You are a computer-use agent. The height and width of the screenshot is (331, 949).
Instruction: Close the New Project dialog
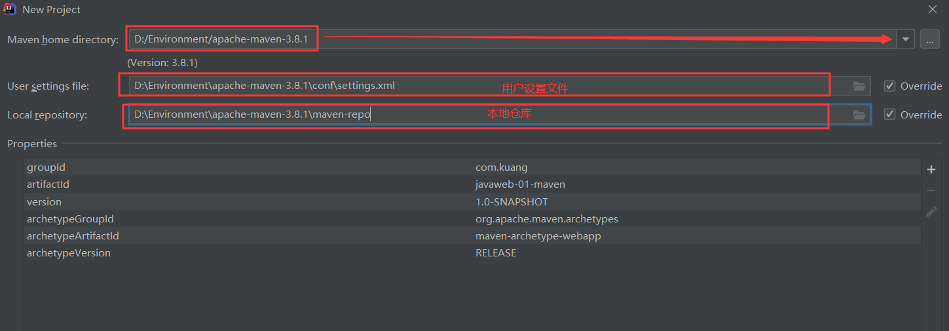(x=933, y=9)
